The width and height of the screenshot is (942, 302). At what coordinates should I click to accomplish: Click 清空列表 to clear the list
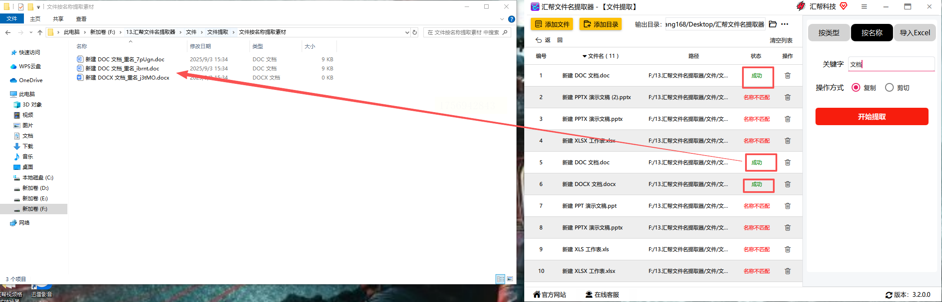781,40
